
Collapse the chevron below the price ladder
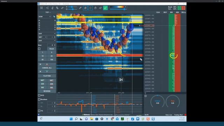coord(145,93)
